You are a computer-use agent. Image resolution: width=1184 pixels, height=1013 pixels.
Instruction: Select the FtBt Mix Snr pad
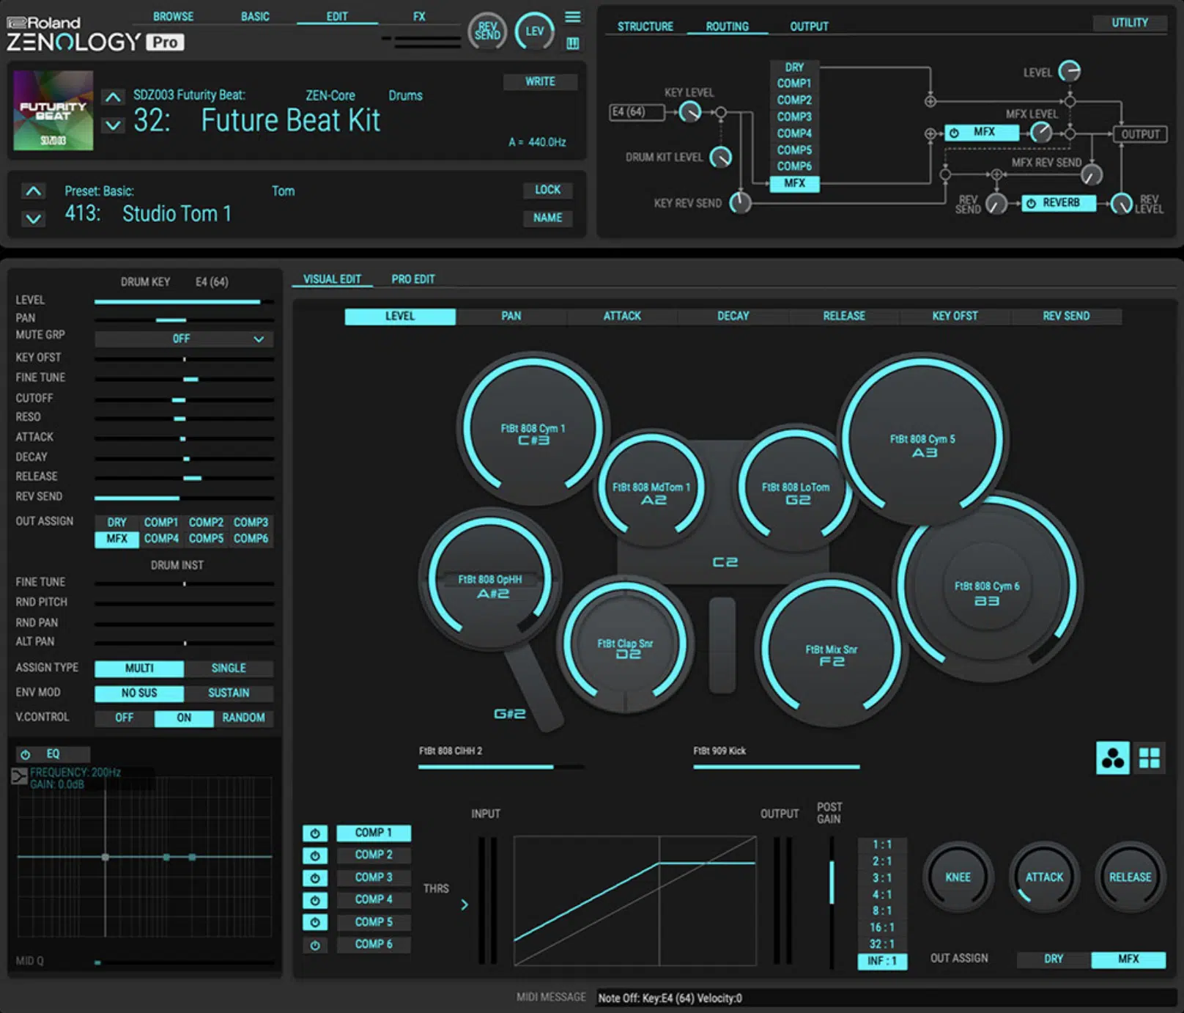(x=831, y=650)
